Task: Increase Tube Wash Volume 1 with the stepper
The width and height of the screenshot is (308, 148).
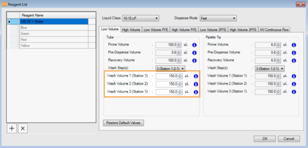Action: point(180,75)
